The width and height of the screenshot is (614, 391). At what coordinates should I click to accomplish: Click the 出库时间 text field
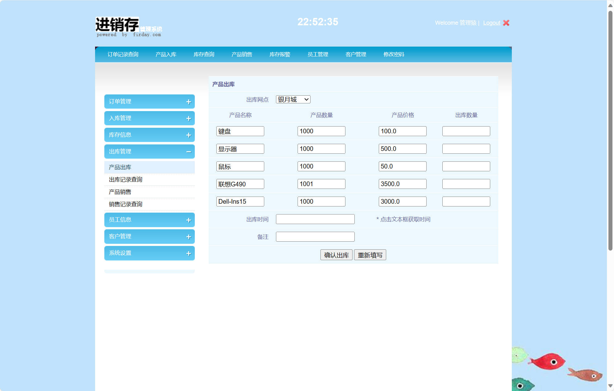[x=315, y=219]
